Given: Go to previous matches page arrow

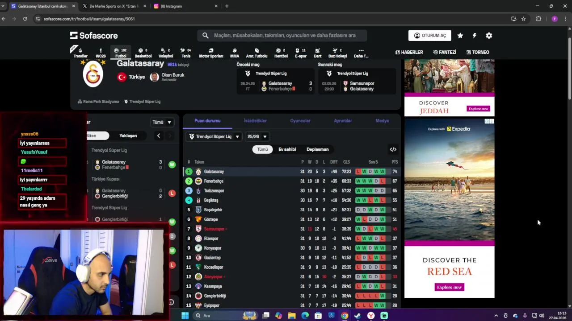Looking at the screenshot, I should coord(159,136).
